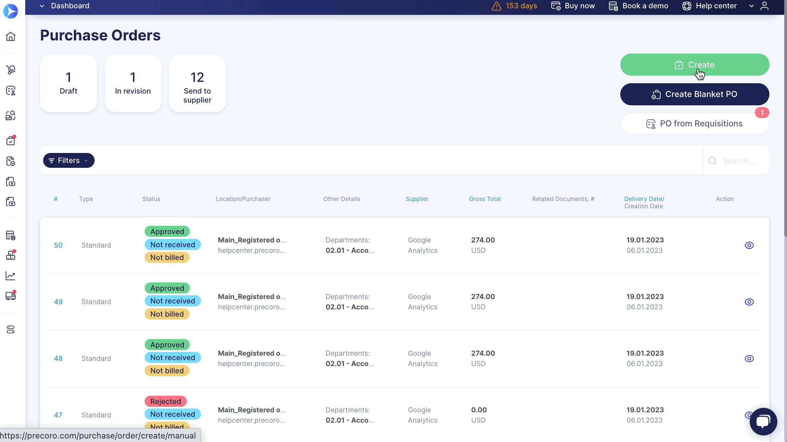The width and height of the screenshot is (787, 442).
Task: View purchase order 49 via its eye icon
Action: point(749,302)
